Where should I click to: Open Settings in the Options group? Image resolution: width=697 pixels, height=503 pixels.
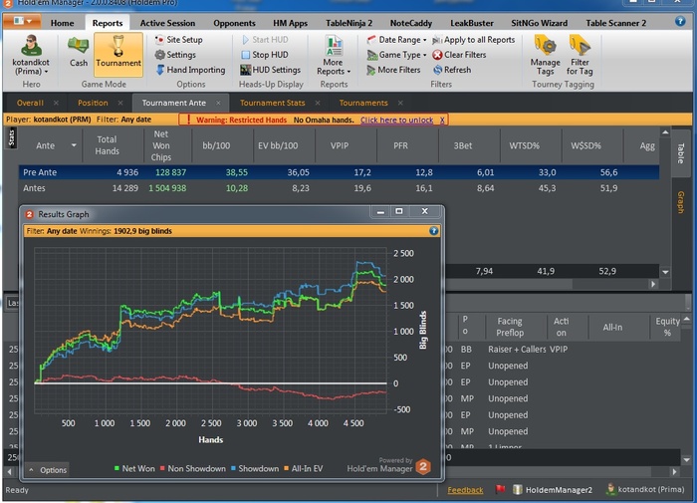(x=175, y=55)
